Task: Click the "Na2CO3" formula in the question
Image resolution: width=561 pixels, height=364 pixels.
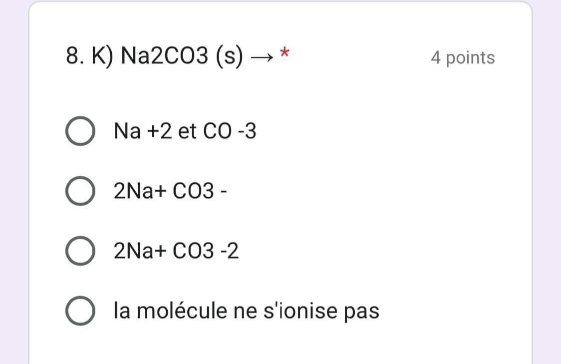Action: click(x=165, y=57)
